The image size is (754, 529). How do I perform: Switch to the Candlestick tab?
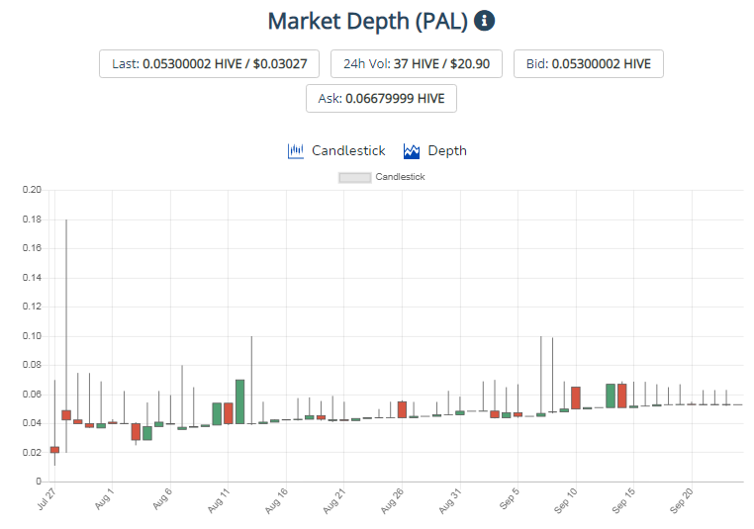pos(336,151)
